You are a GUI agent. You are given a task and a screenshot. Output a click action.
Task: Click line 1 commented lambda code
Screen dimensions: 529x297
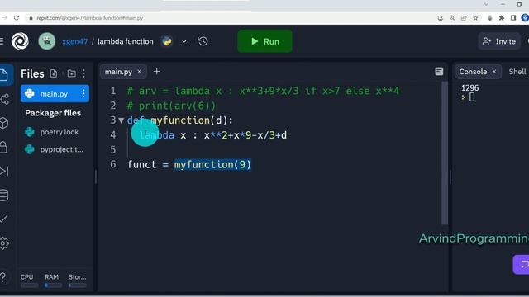click(x=263, y=91)
